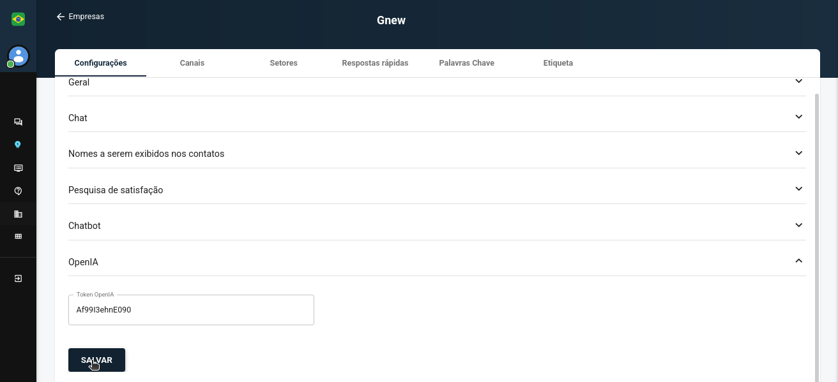Select the Configurações tab
This screenshot has height=382, width=838.
100,63
